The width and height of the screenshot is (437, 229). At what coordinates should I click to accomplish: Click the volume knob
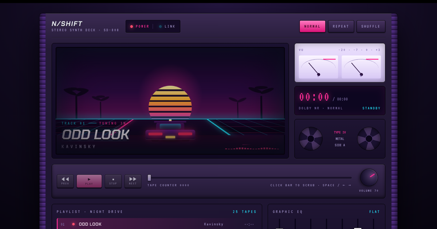click(369, 177)
